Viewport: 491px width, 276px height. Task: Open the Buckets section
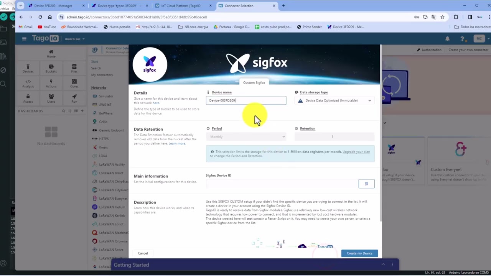pos(51,69)
